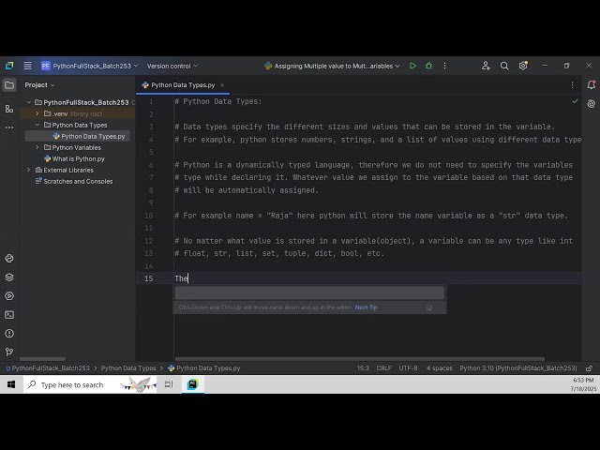Debug the current configuration
The width and height of the screenshot is (600, 450).
(429, 66)
